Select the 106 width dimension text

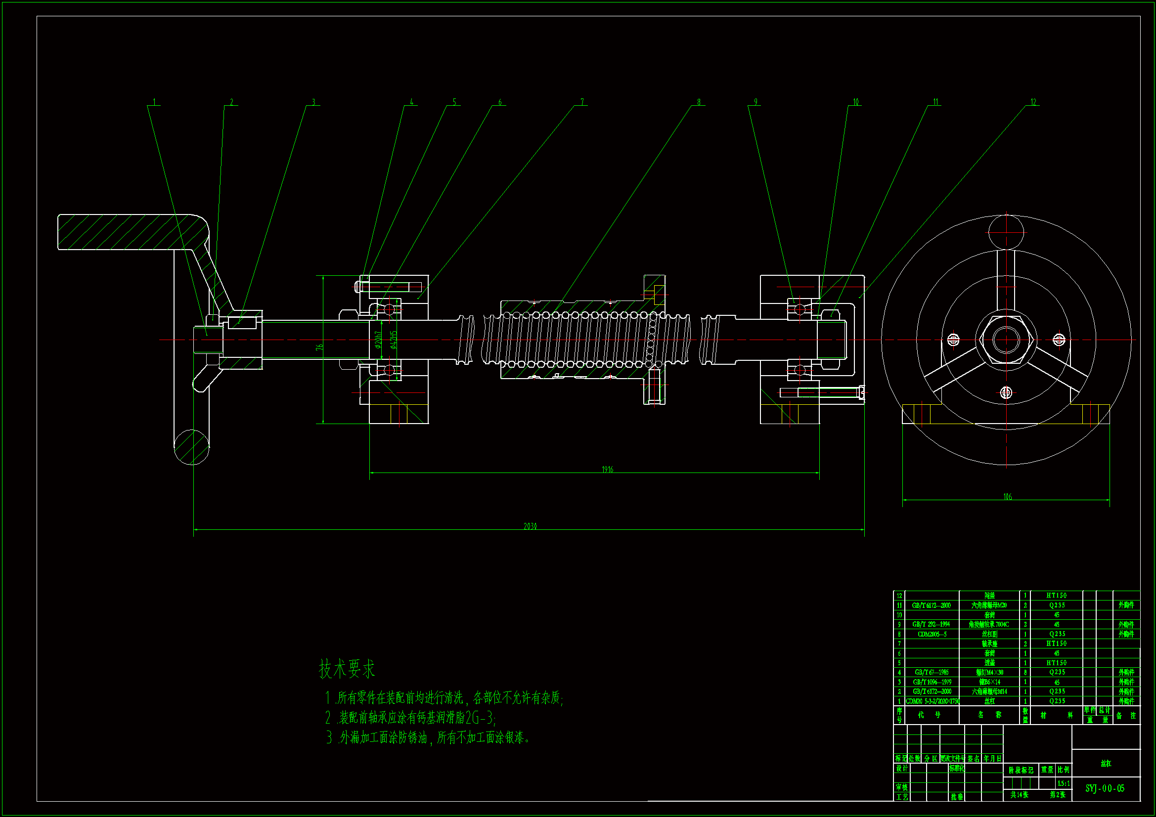pyautogui.click(x=1007, y=497)
